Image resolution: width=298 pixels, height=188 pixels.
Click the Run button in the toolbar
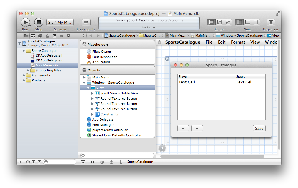coord(25,22)
